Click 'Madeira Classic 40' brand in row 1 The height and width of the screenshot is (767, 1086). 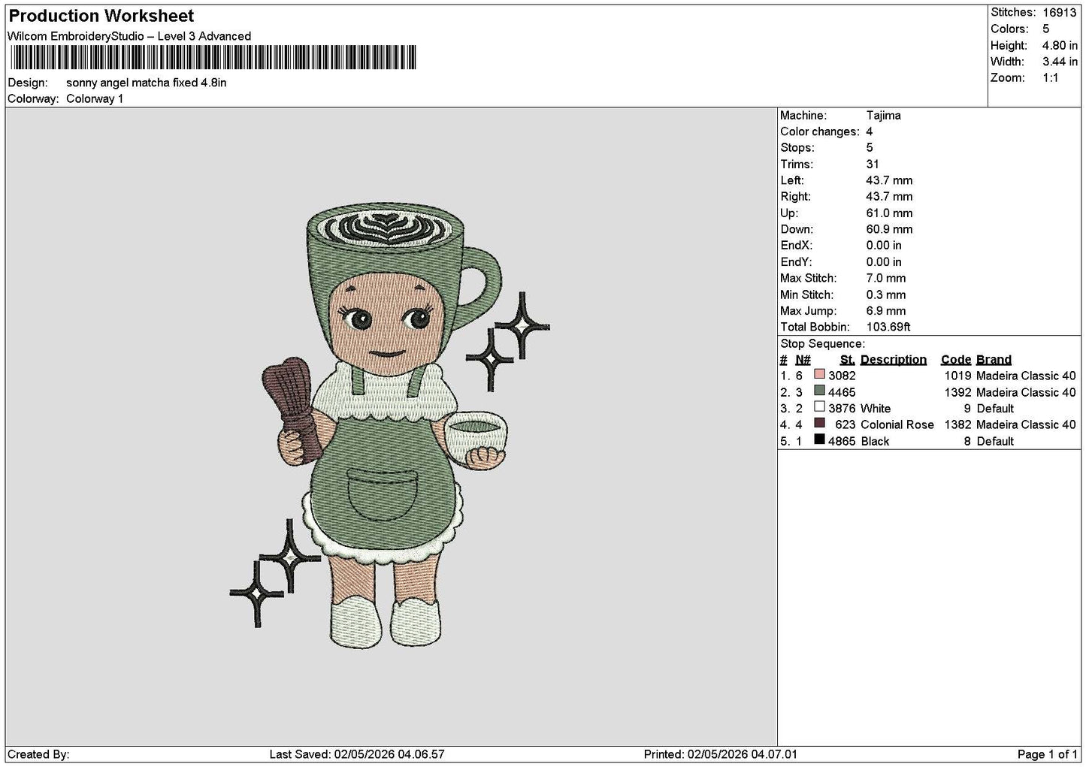pos(1026,376)
